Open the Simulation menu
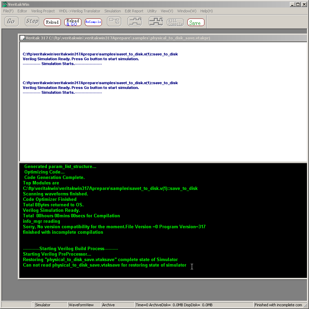The height and width of the screenshot is (309, 309). (x=112, y=11)
